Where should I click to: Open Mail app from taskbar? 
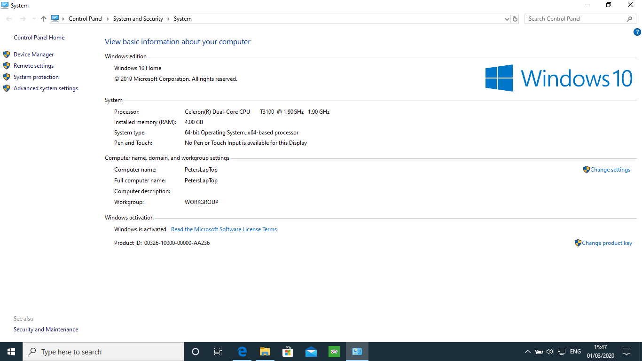point(311,352)
